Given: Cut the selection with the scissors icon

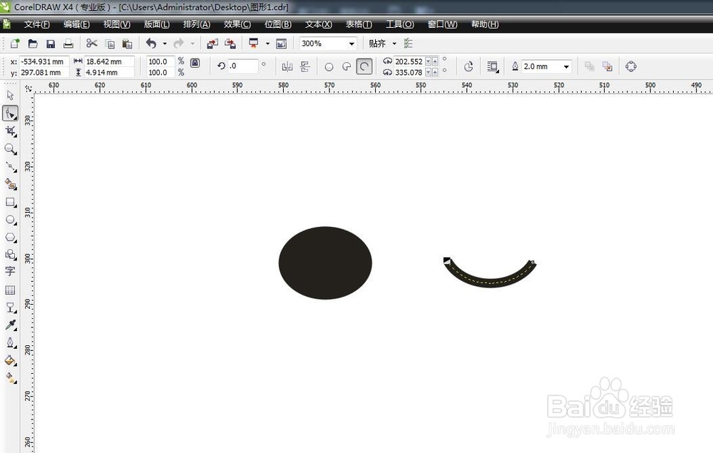Looking at the screenshot, I should [92, 44].
